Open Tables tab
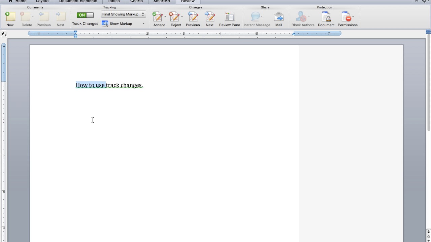Screen dimensions: 431x242 [114, 1]
